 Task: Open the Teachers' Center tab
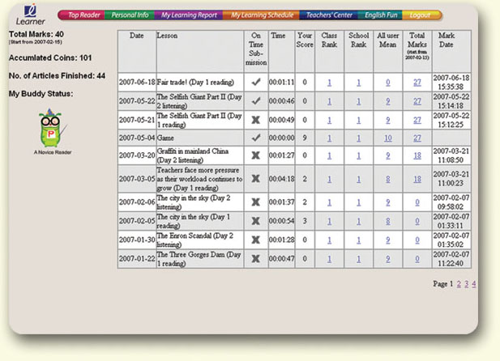click(x=330, y=15)
